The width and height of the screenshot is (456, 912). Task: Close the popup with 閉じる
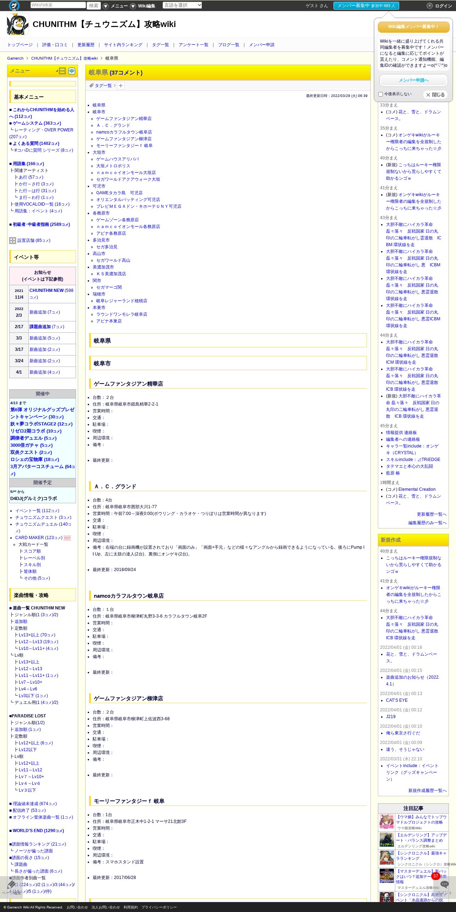point(435,95)
